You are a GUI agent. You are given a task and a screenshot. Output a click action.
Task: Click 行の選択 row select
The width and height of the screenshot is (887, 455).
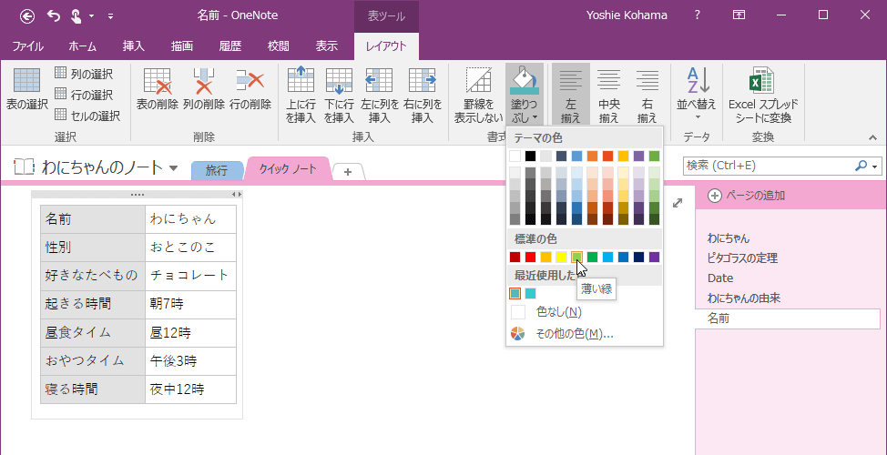click(x=84, y=95)
